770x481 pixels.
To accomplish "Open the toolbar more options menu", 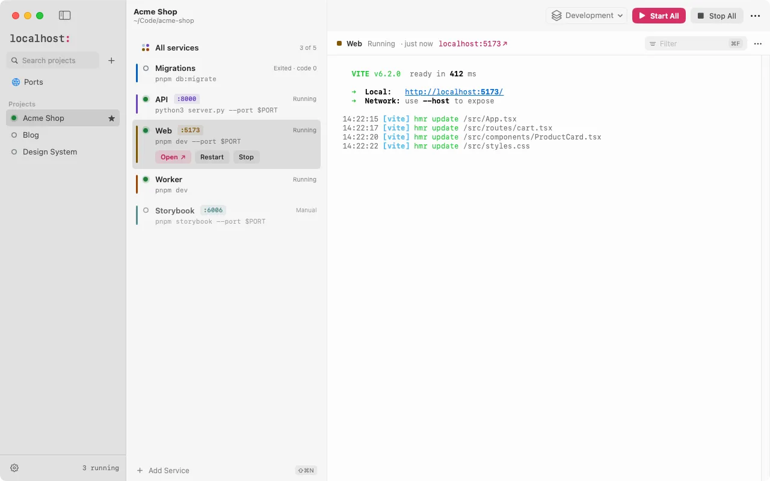I will tap(756, 16).
